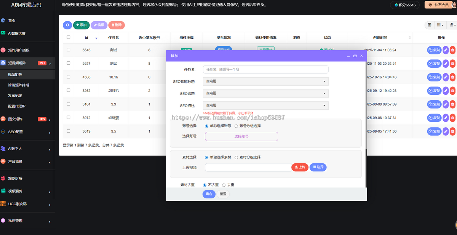The height and width of the screenshot is (235, 457).
Task: Click the delete trash icon for row 4508
Action: pyautogui.click(x=452, y=77)
